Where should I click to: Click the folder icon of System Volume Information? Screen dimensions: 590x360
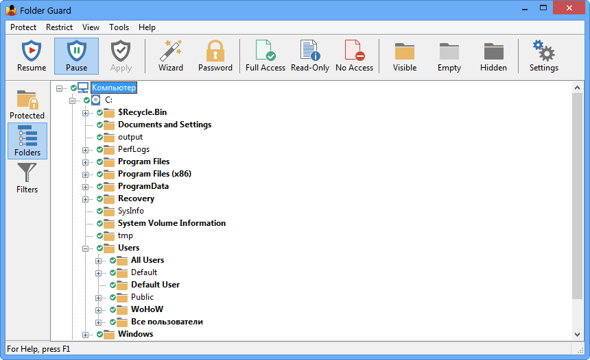click(109, 224)
